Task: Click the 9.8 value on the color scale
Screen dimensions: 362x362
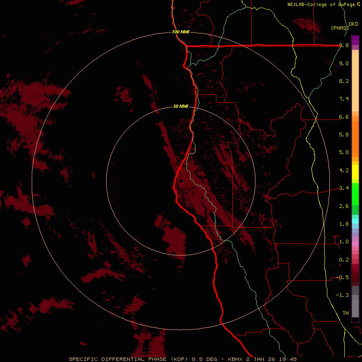Action: pyautogui.click(x=344, y=45)
